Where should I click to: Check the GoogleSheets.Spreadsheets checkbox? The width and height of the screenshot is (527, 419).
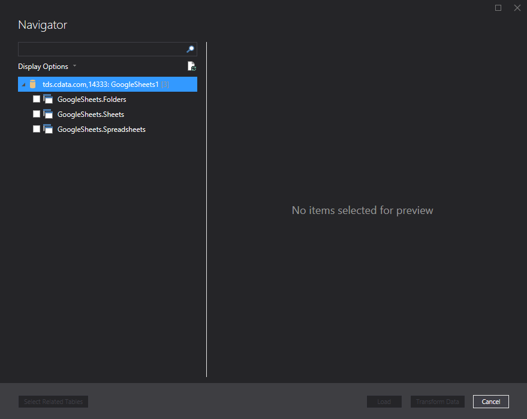coord(36,128)
